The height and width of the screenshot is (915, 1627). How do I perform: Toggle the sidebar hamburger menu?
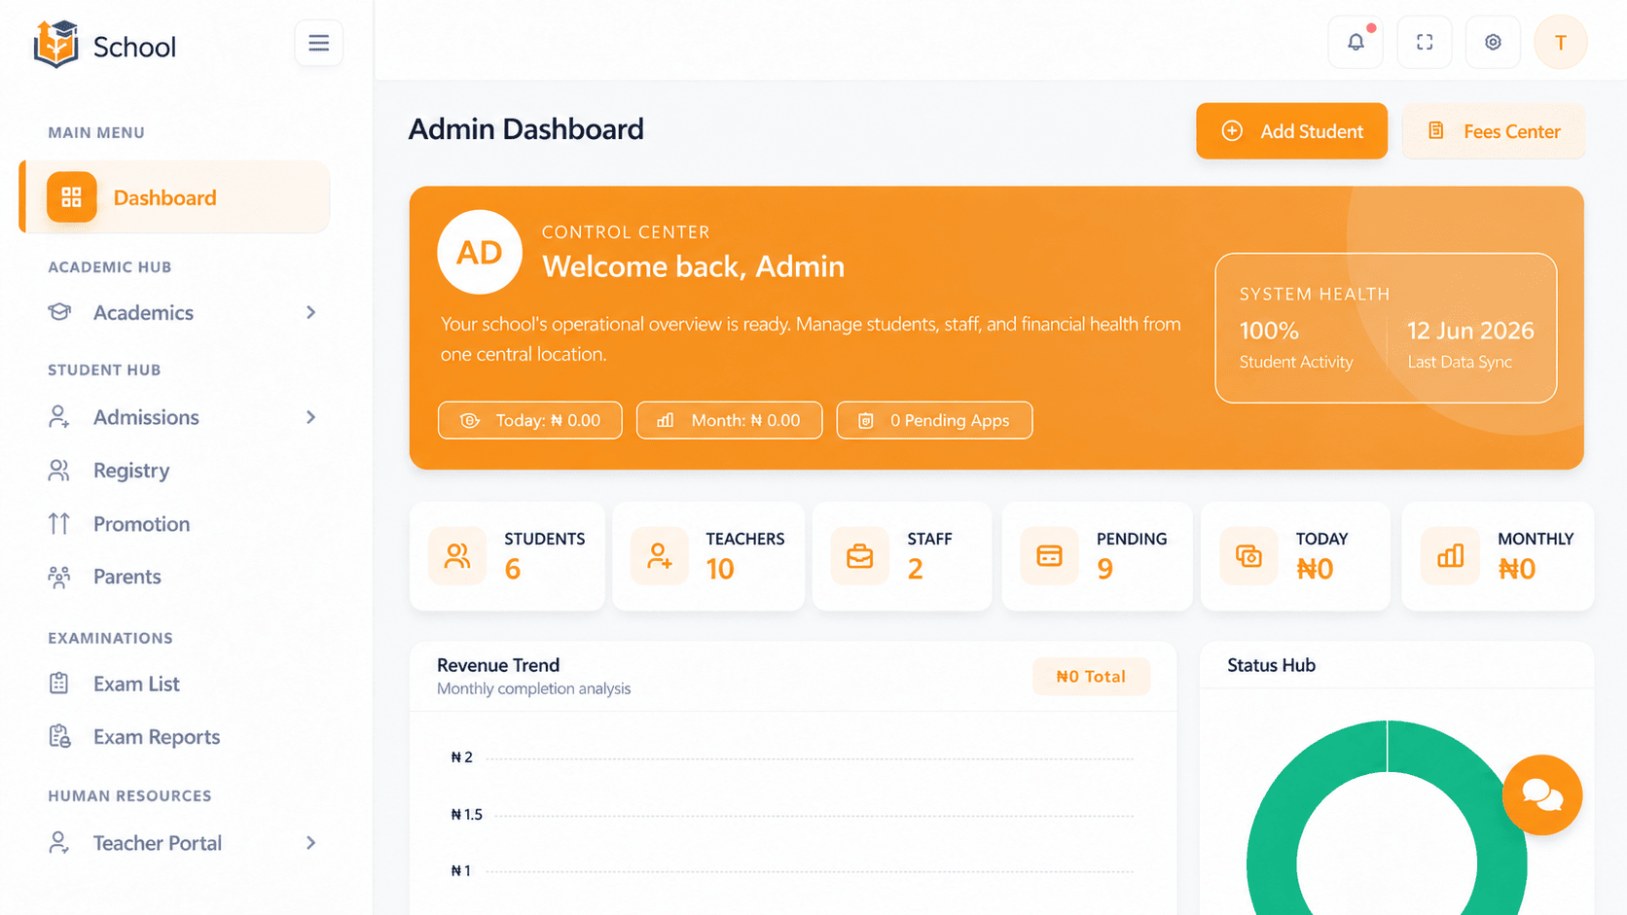(318, 43)
